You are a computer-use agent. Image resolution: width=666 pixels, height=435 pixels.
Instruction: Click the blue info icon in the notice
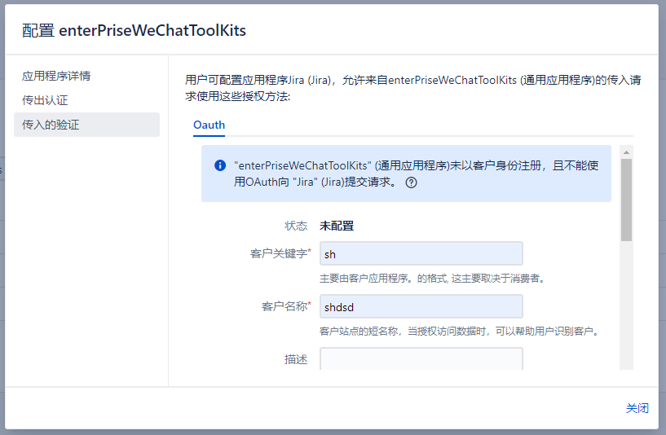tap(220, 165)
